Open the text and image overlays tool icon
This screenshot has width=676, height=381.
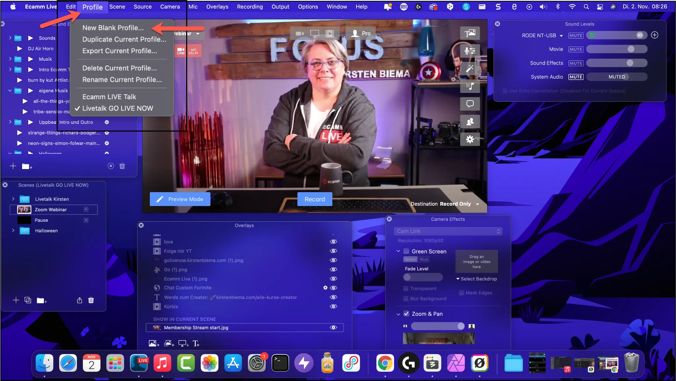[x=470, y=33]
